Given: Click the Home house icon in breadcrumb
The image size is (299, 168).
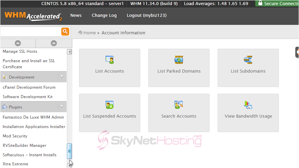Looking at the screenshot, I should point(80,32).
